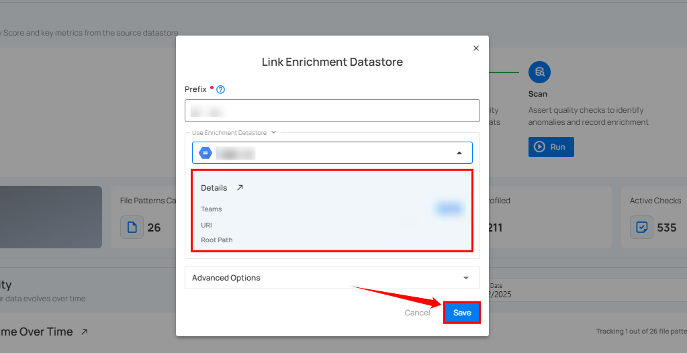Click the File Patterns document icon
Image resolution: width=687 pixels, height=353 pixels.
click(x=132, y=228)
